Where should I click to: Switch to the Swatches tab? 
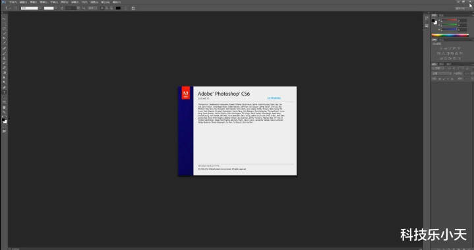441,15
